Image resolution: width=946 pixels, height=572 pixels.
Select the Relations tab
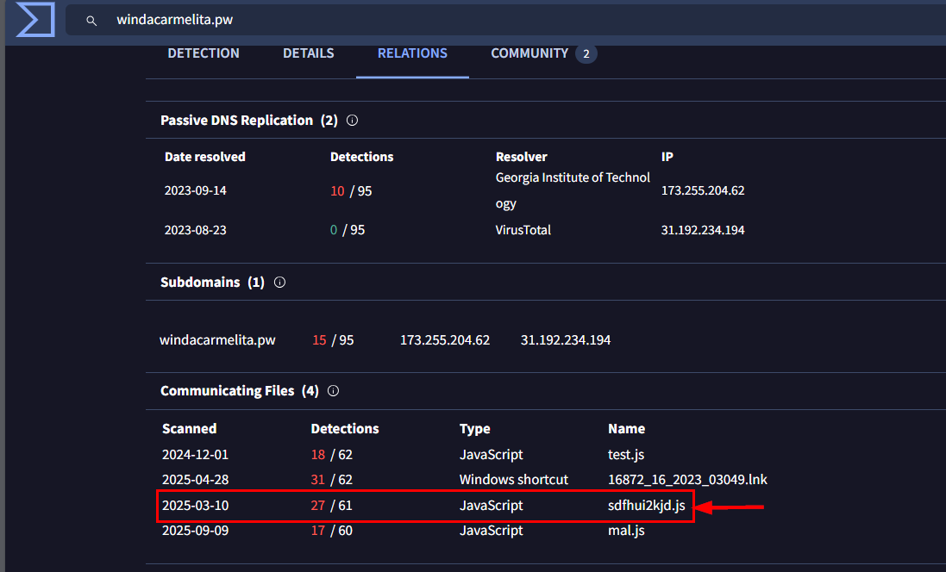(x=412, y=53)
